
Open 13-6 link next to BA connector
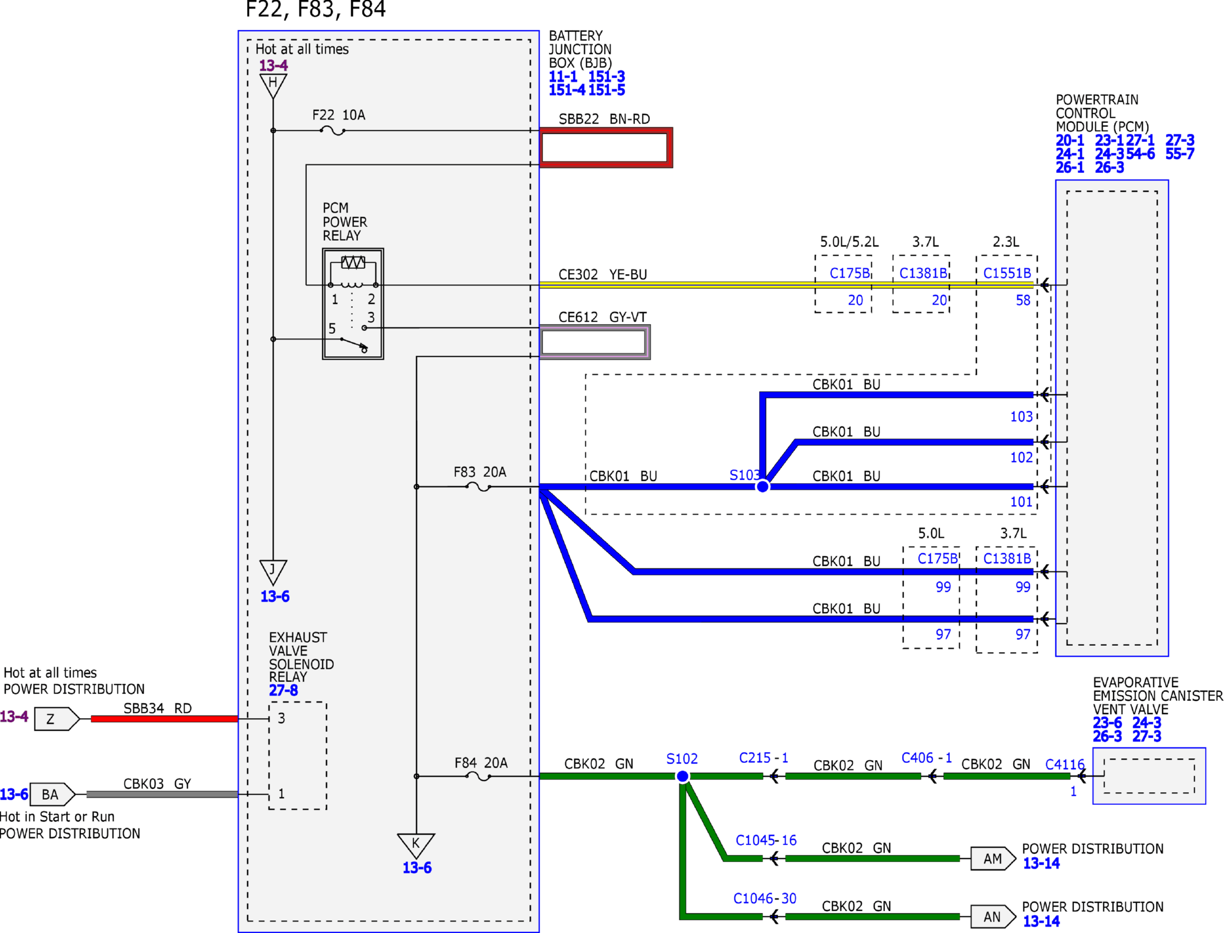14,795
